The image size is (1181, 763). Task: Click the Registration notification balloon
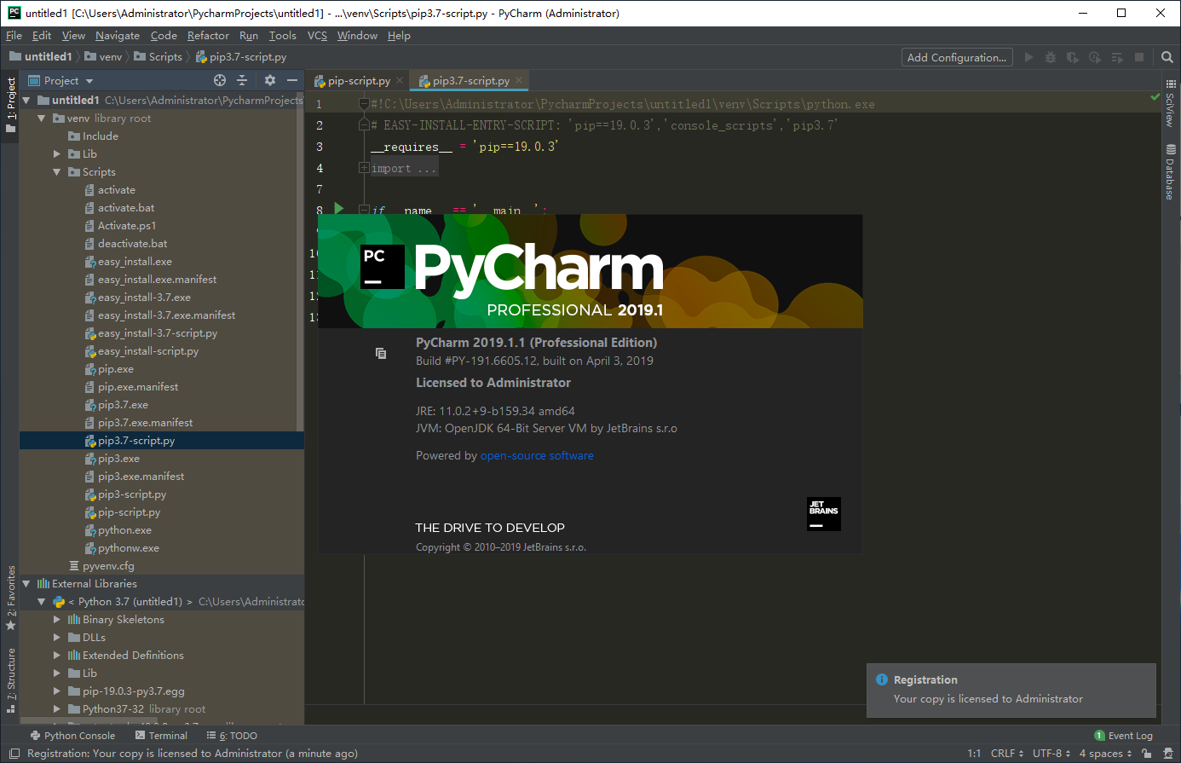pos(1011,690)
